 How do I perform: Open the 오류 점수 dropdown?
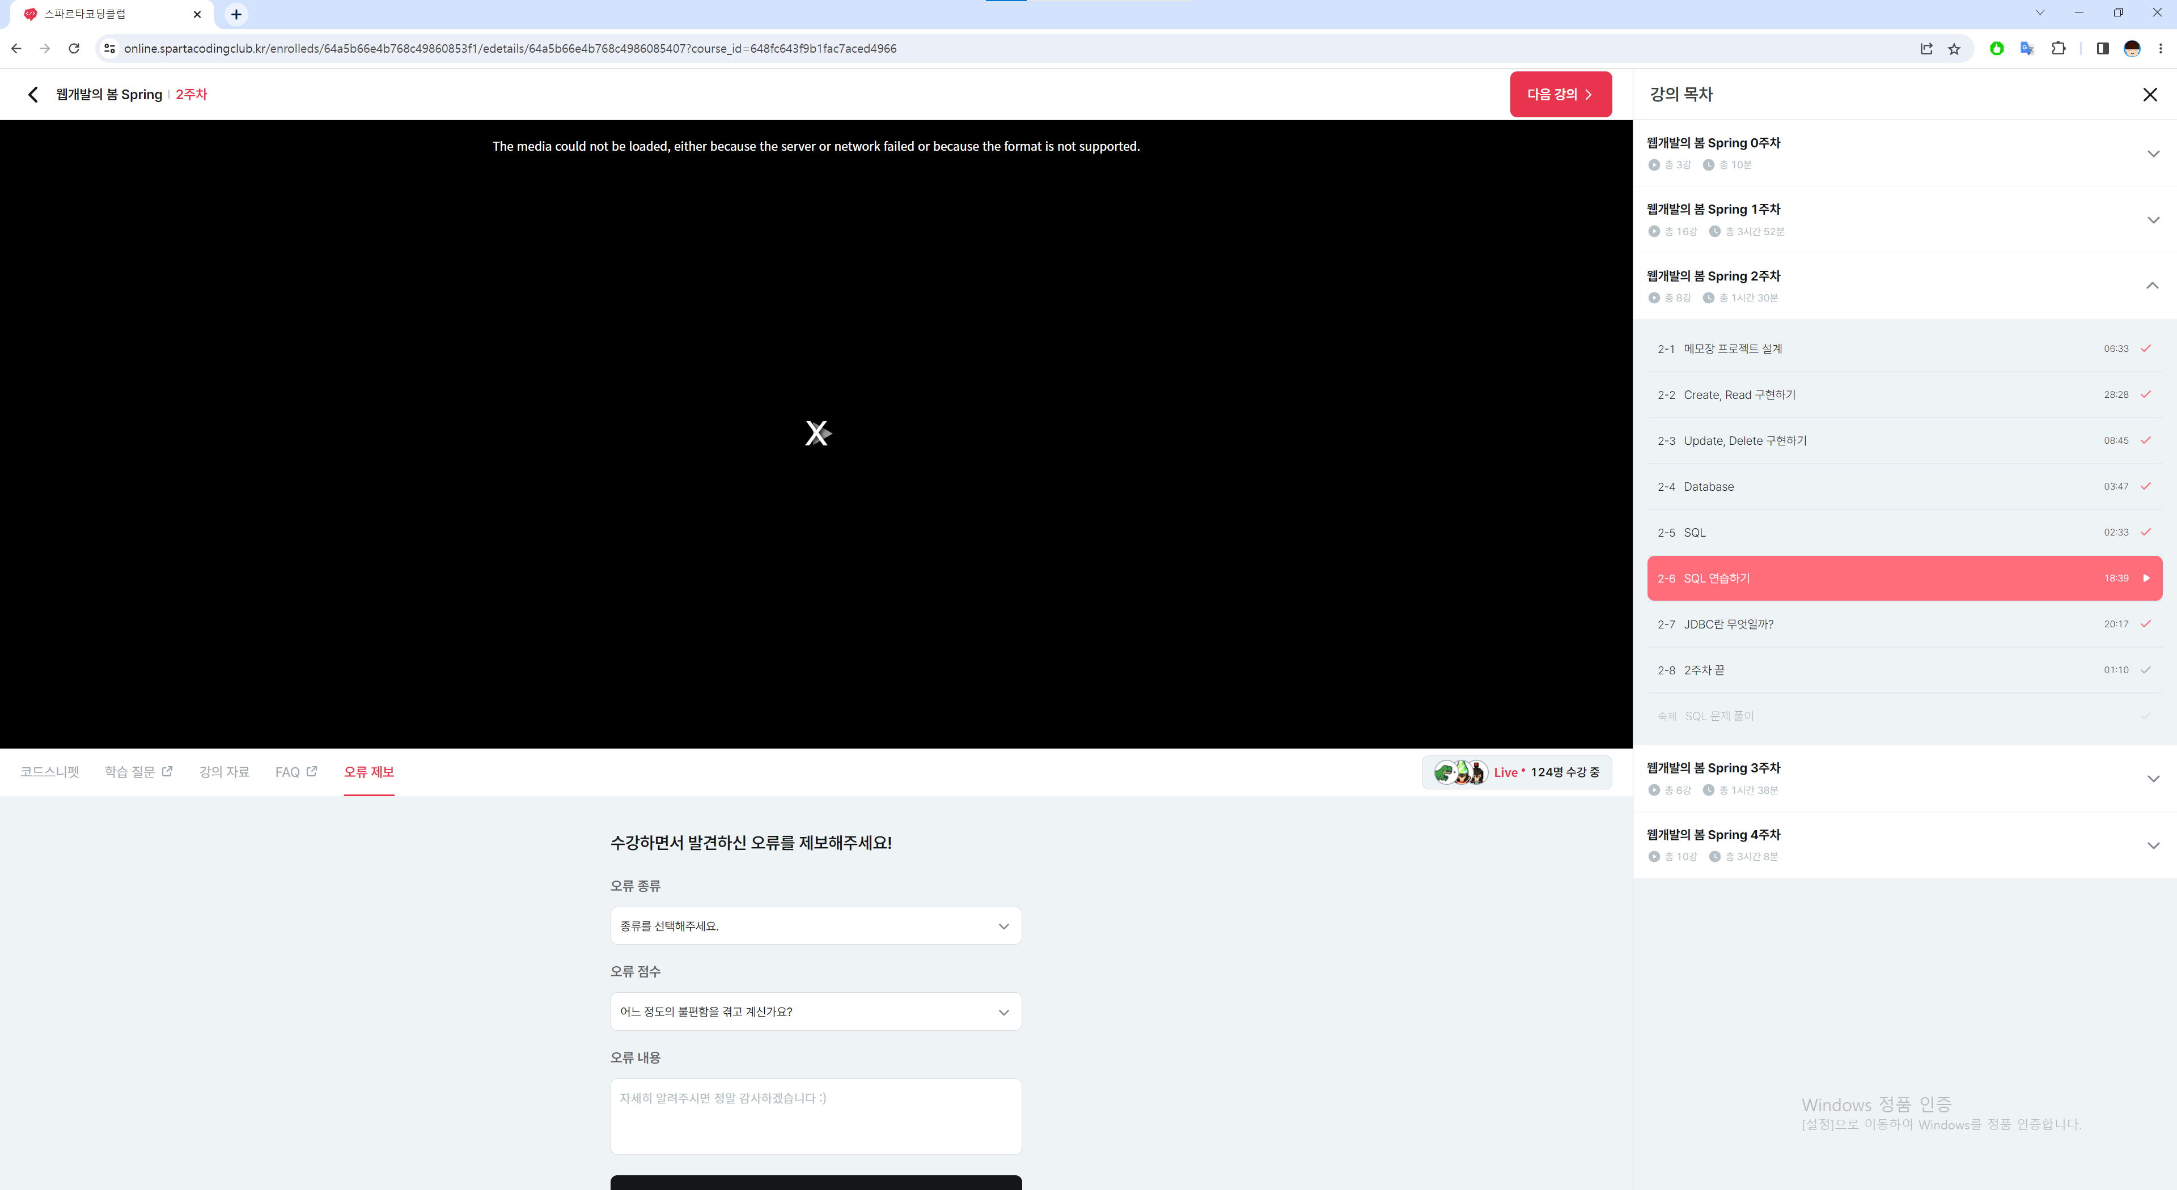coord(816,1012)
